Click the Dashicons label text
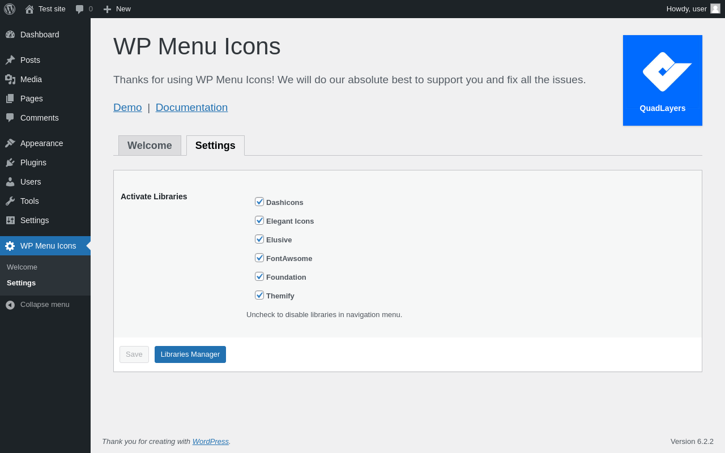Image resolution: width=725 pixels, height=453 pixels. (x=285, y=202)
